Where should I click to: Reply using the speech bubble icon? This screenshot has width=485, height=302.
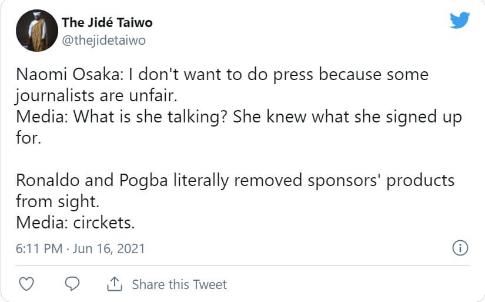click(72, 284)
